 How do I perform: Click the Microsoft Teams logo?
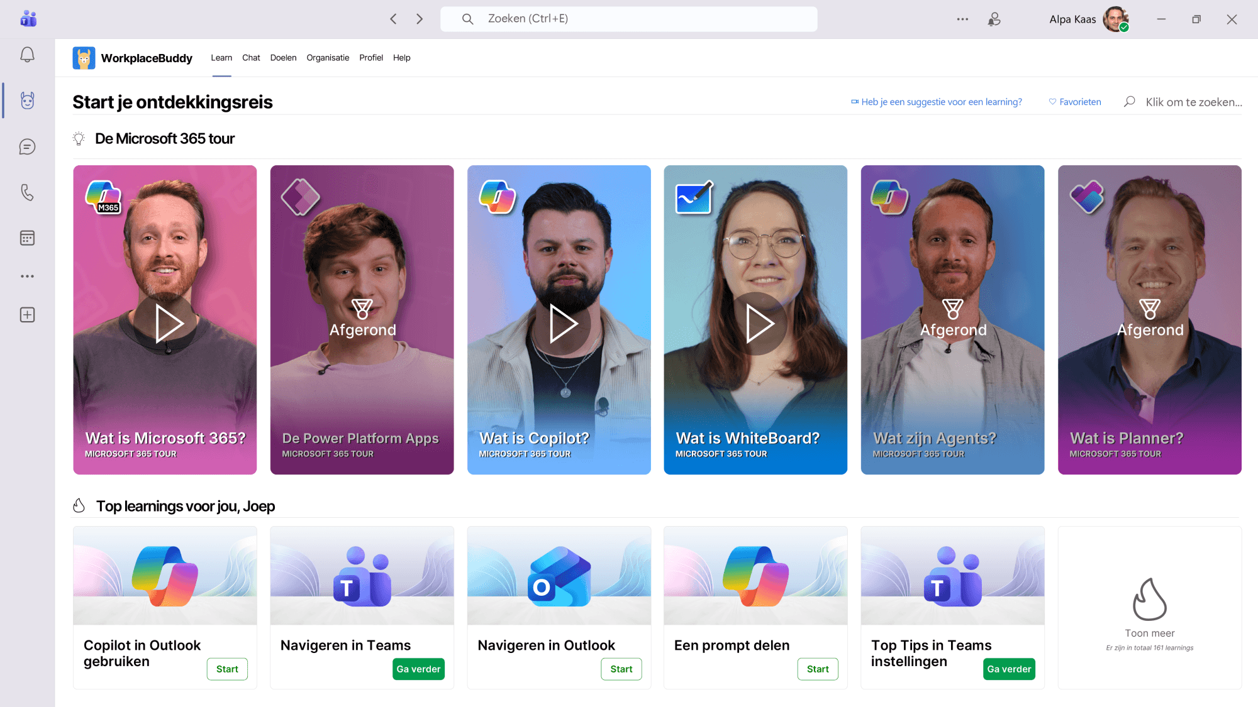pos(28,19)
